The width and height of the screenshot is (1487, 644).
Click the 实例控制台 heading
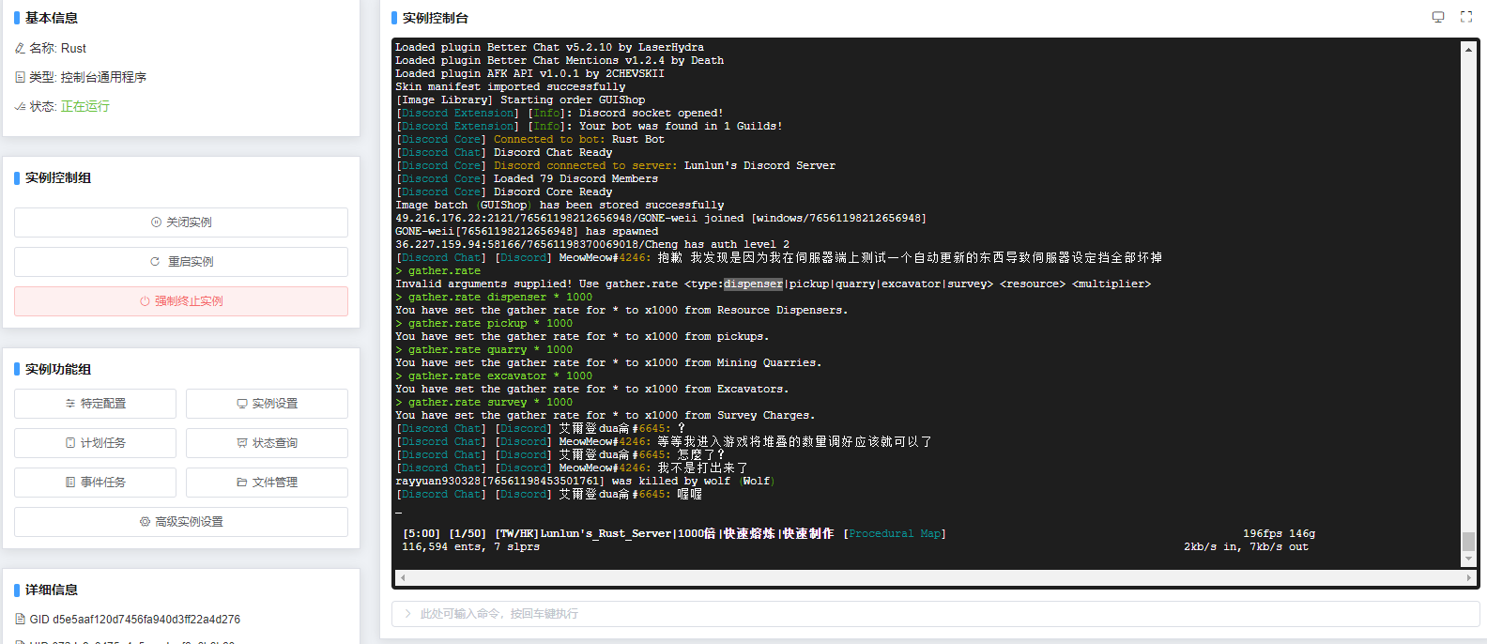[436, 18]
